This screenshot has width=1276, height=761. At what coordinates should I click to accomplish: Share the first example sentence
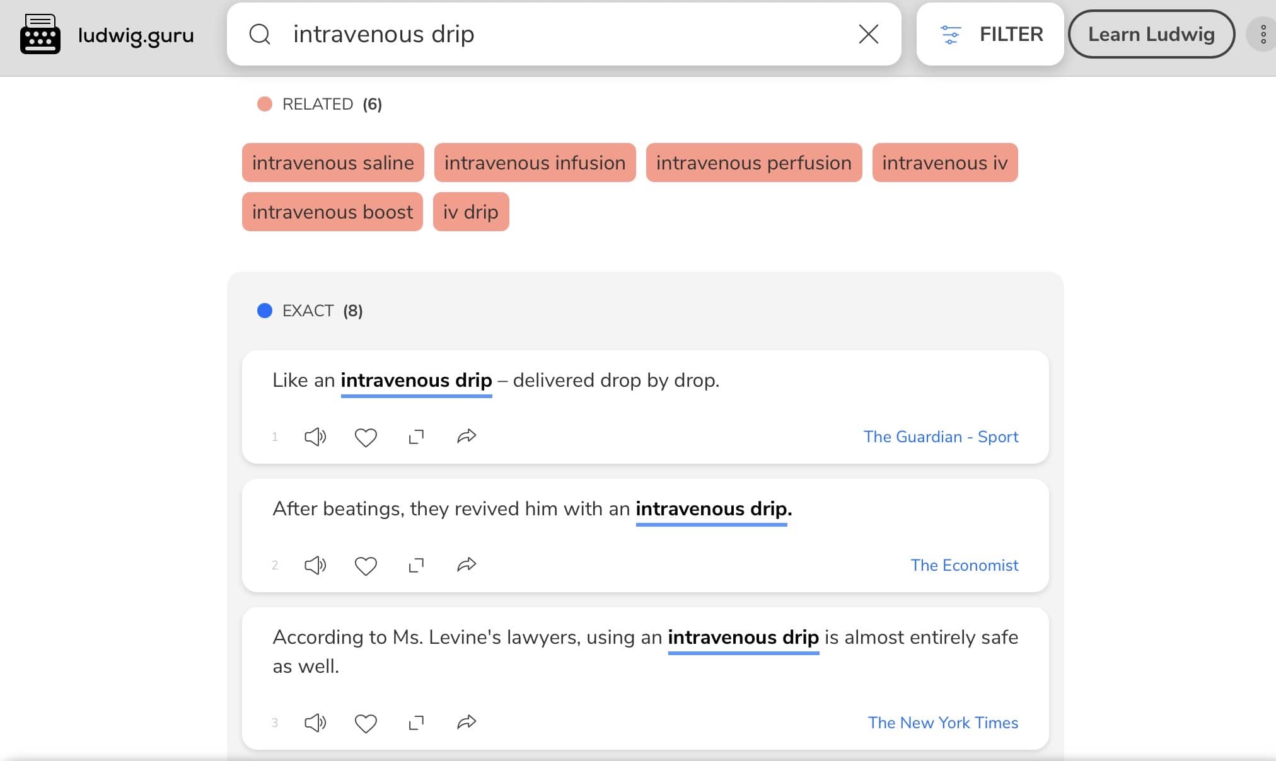click(x=467, y=436)
